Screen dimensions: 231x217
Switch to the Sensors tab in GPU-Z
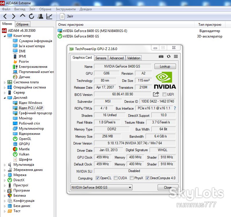tap(101, 58)
